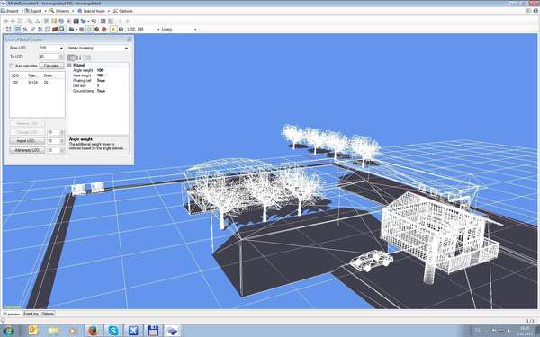Open the Windows Explorer folder in the taskbar
Viewport: 540px width, 337px height.
coord(53,331)
